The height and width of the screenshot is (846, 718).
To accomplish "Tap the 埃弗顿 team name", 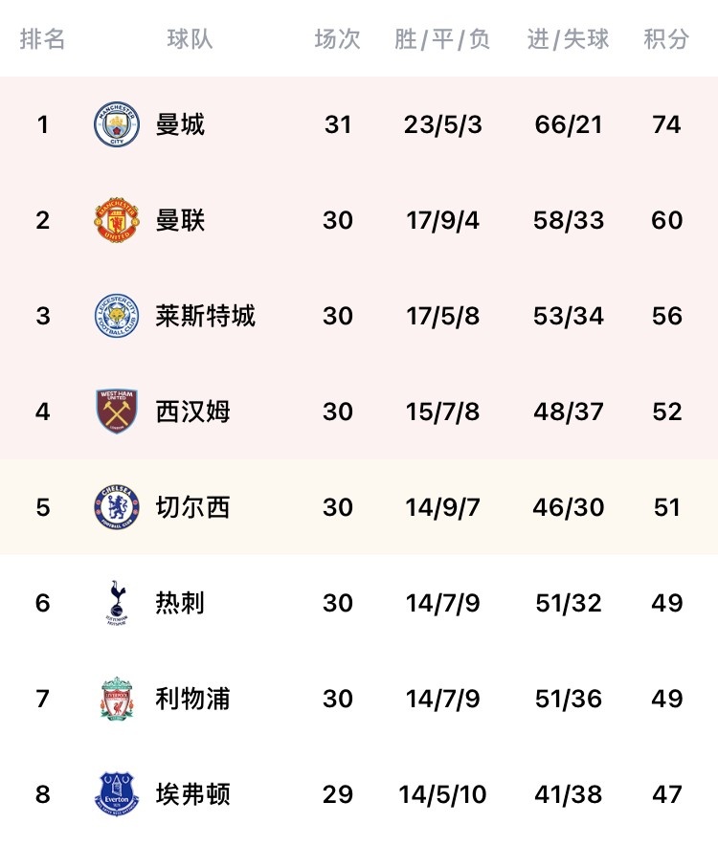I will click(x=192, y=794).
